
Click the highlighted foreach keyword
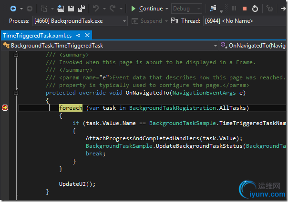(x=71, y=108)
